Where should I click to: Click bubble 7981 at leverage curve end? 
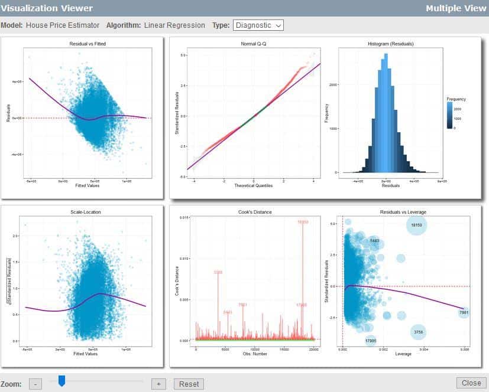(x=464, y=312)
